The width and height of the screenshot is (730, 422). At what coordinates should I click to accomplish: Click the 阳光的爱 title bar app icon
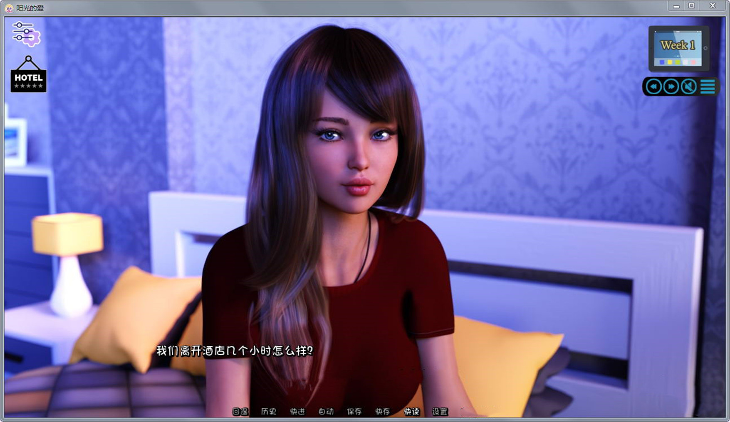9,8
